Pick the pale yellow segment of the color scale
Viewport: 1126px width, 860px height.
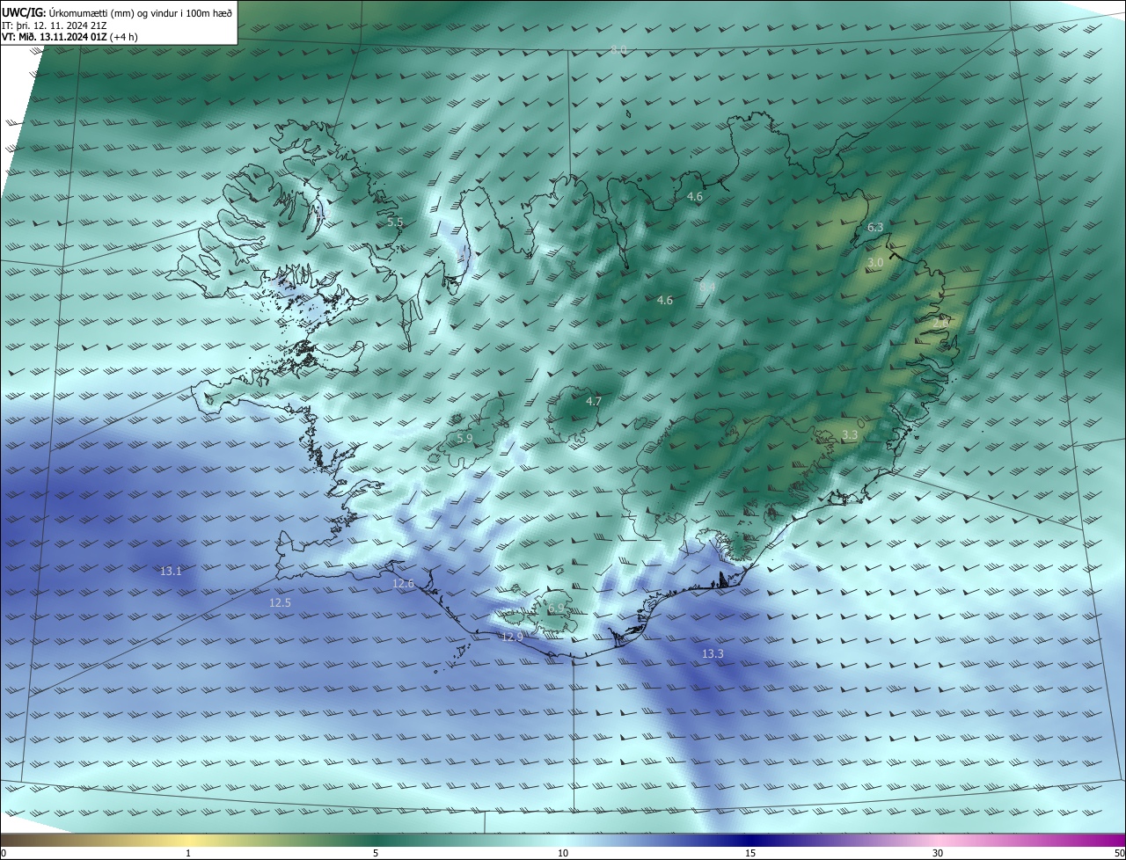(x=189, y=840)
